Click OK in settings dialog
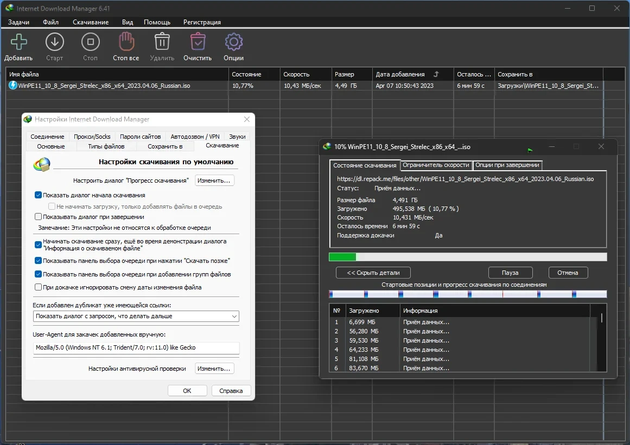This screenshot has width=630, height=445. click(187, 391)
